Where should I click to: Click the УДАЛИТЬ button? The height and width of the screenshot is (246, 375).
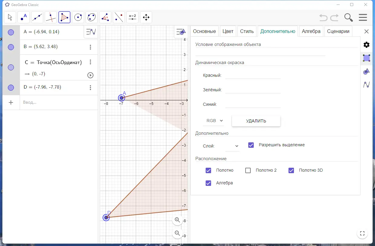coord(256,121)
